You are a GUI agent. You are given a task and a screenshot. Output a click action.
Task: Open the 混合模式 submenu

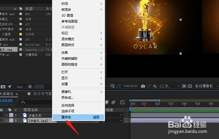point(79,39)
